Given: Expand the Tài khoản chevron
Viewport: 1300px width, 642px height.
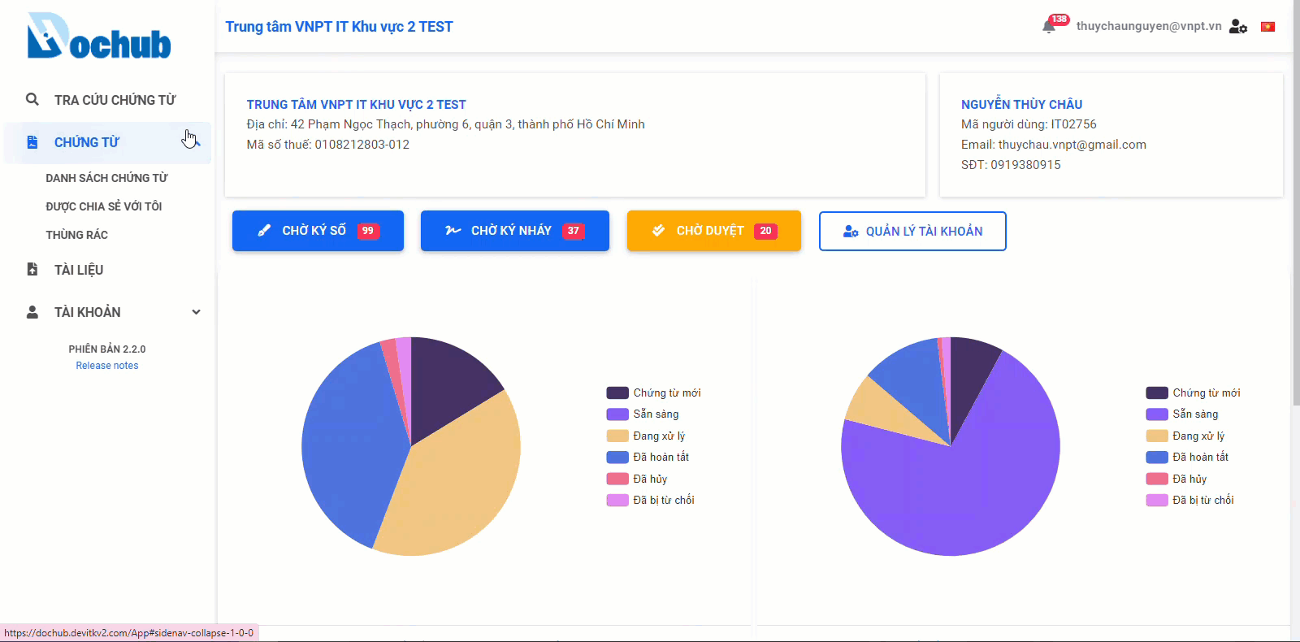Looking at the screenshot, I should (196, 312).
